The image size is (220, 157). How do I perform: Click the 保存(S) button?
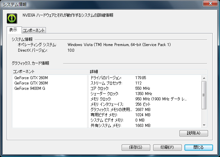pyautogui.click(x=136, y=147)
